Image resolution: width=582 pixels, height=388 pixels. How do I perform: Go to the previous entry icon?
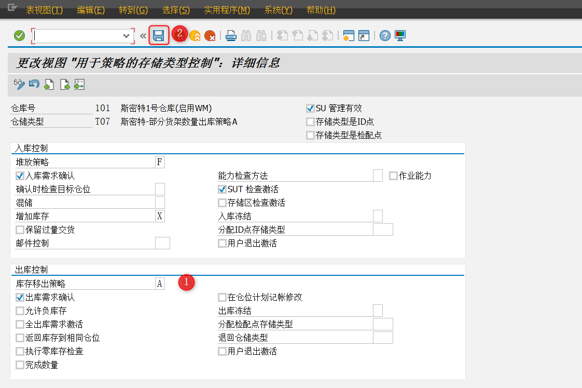click(49, 85)
